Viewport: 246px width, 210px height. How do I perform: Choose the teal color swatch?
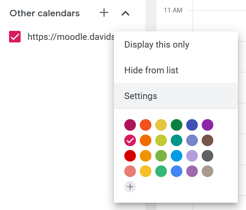[x=176, y=140]
